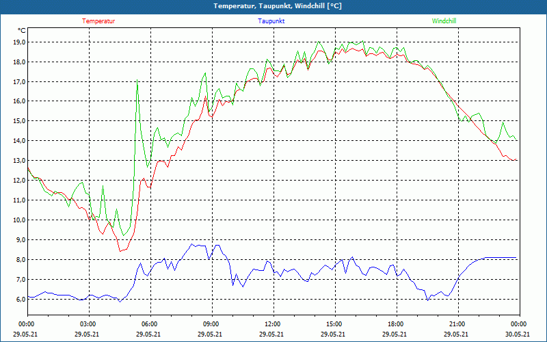Click the chart title Temperatur, Taupunkt, Windchill

(278, 6)
